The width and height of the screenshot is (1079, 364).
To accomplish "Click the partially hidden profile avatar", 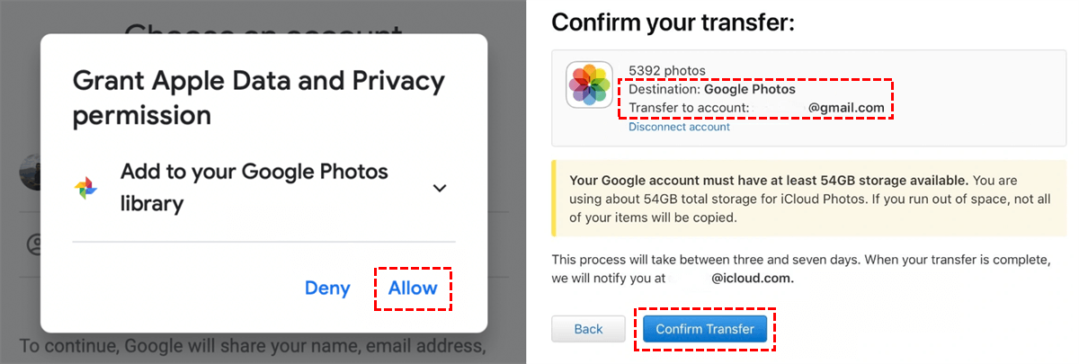I will [x=30, y=172].
